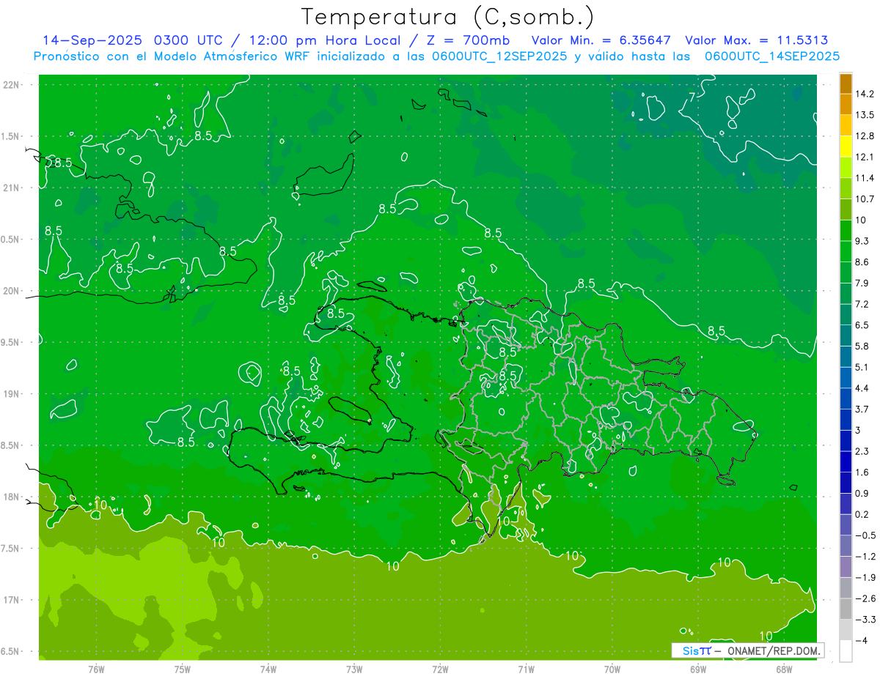Viewport: 880px width, 679px height.
Task: Click the 'Valor Max. = 11.5313' text
Action: (x=757, y=40)
